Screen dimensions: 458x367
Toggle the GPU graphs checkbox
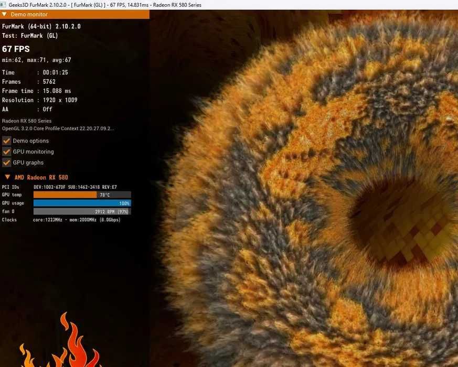[x=6, y=163]
